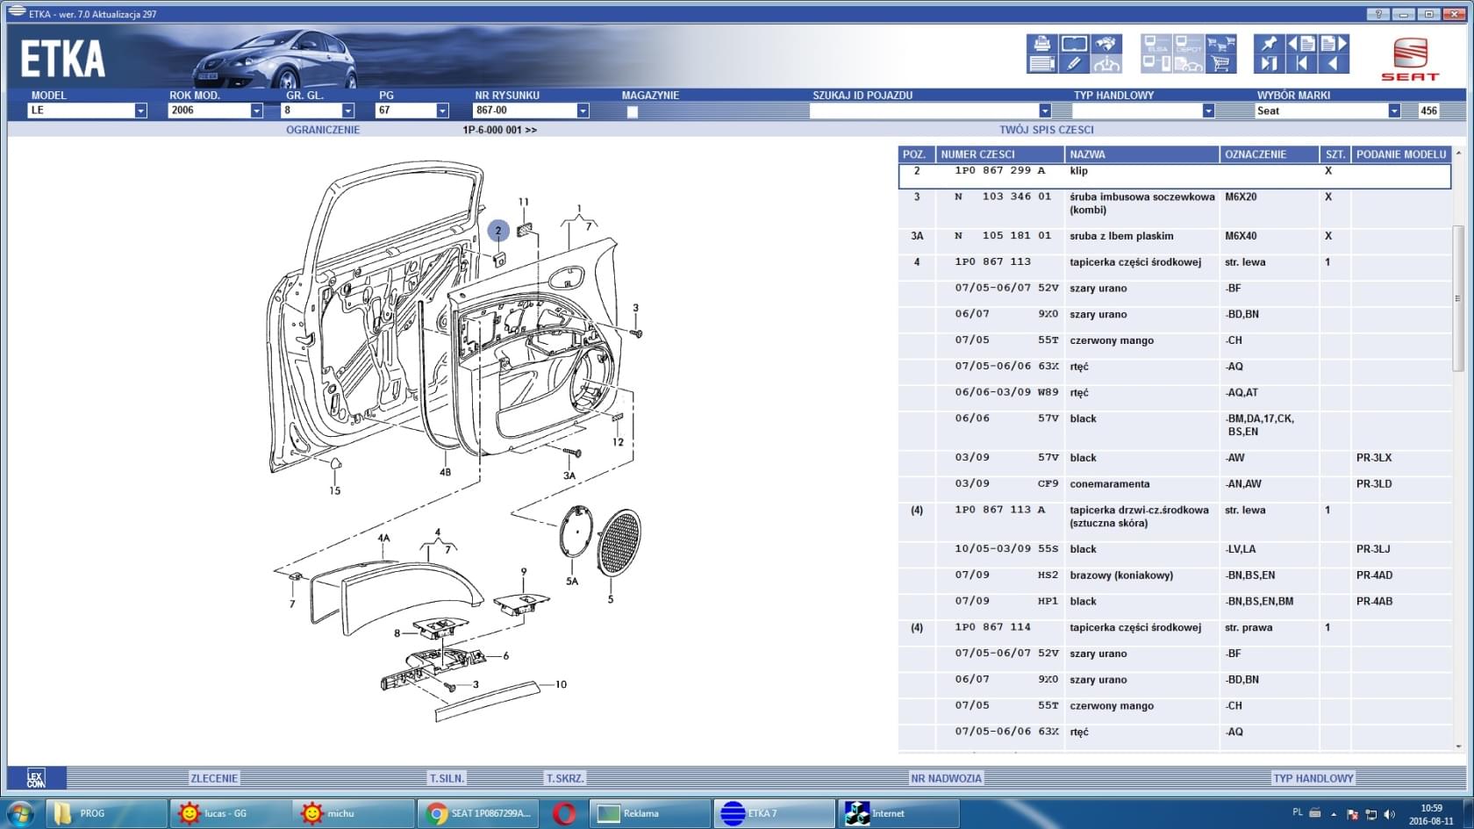Go to previous page document icon

pyautogui.click(x=1301, y=44)
